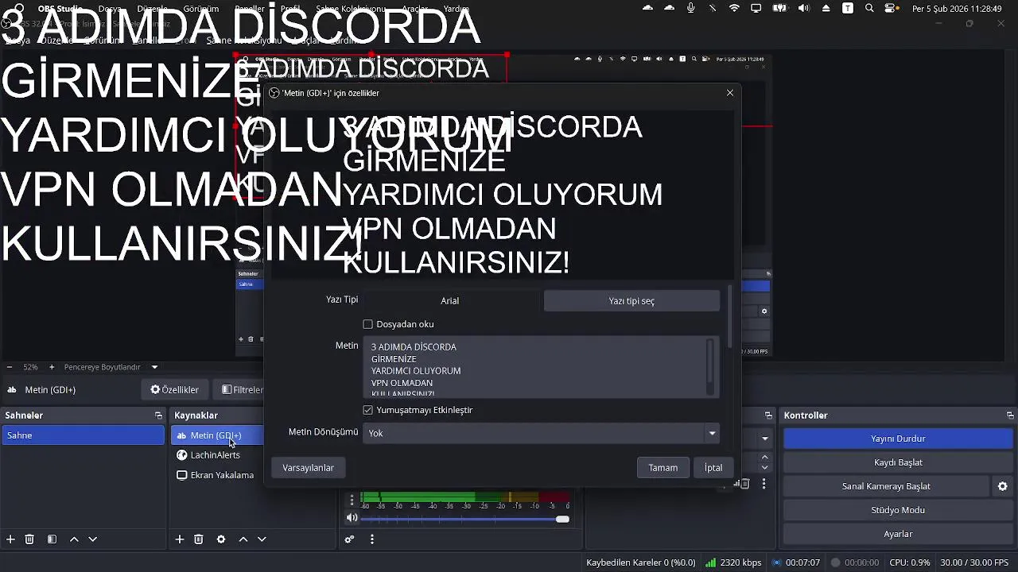Open search magnifier in system menu bar
Image resolution: width=1018 pixels, height=572 pixels.
(x=869, y=8)
